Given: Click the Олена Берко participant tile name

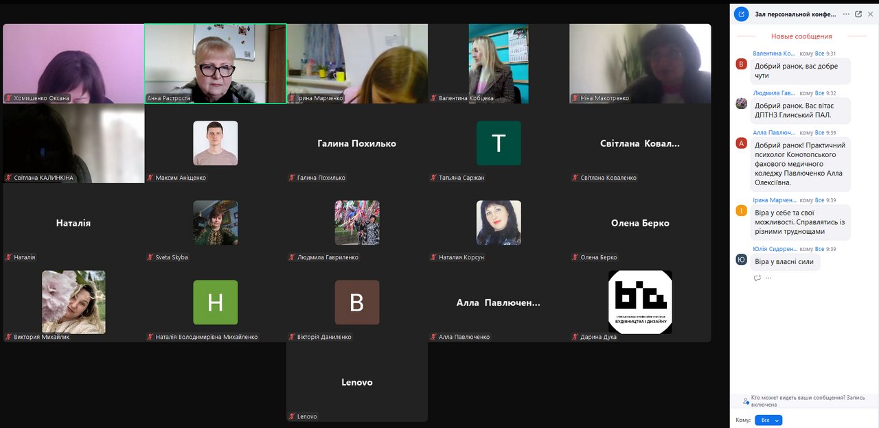Looking at the screenshot, I should [x=640, y=223].
